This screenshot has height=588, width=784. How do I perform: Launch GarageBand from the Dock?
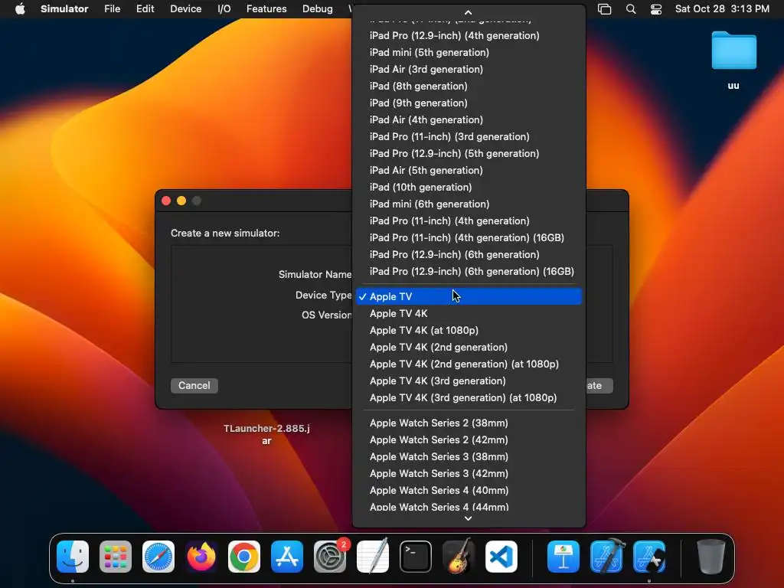tap(459, 557)
